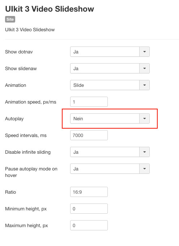Select the Slide value in Animation box

click(78, 85)
